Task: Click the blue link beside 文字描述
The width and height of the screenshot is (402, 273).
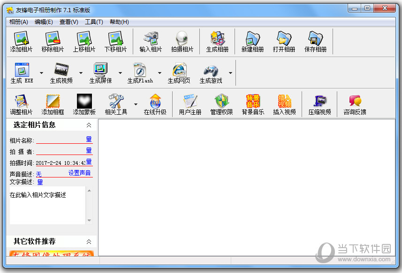Action: (x=40, y=182)
